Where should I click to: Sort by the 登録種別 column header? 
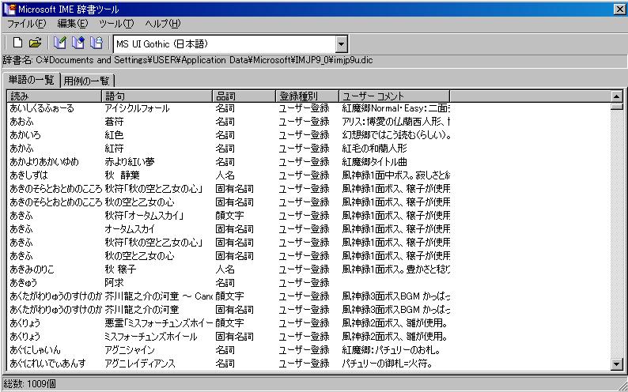click(x=307, y=96)
